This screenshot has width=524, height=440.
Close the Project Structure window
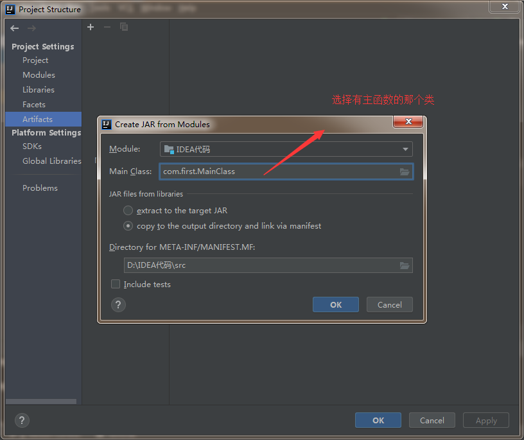tap(505, 6)
